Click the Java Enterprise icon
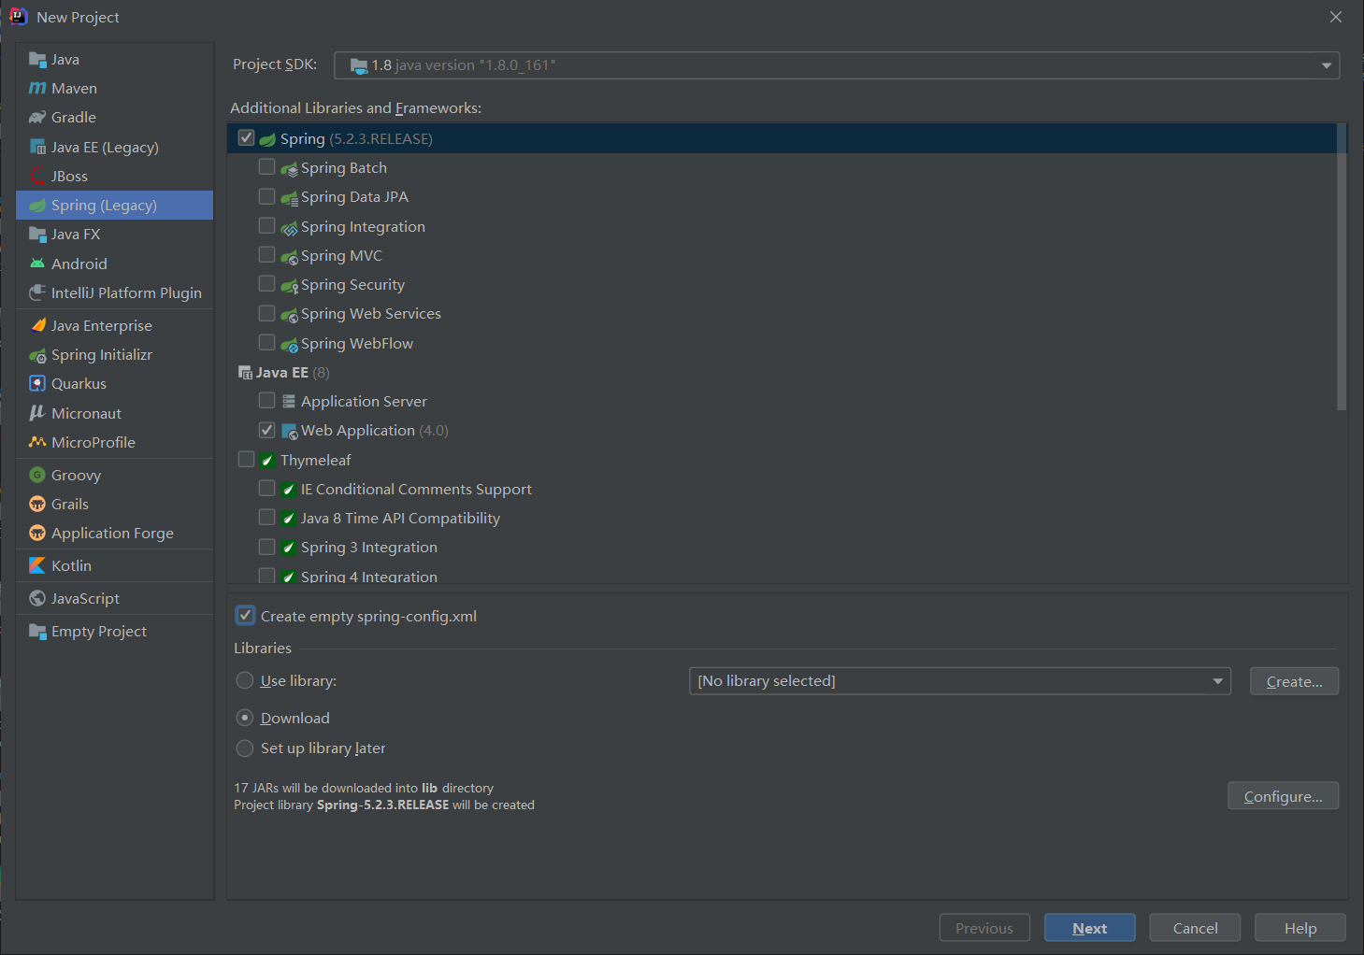The width and height of the screenshot is (1364, 955). click(37, 325)
